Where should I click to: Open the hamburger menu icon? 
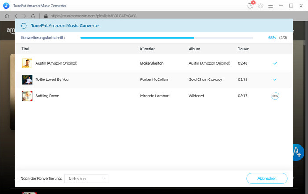click(x=271, y=6)
